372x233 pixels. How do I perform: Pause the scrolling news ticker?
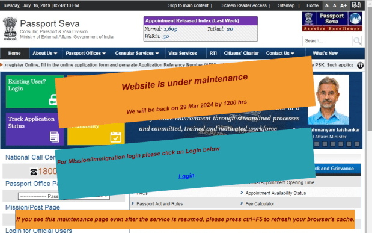360,65
